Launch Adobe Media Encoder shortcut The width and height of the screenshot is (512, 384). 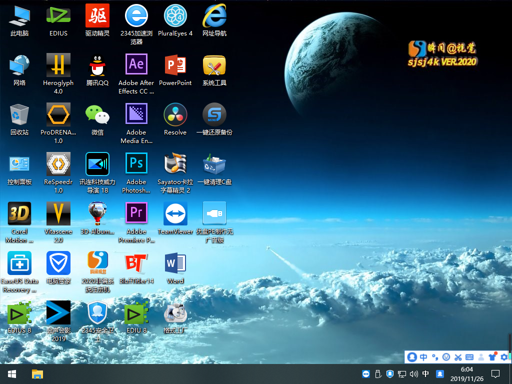click(x=136, y=114)
